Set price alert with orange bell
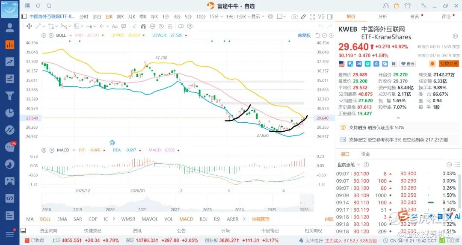 pos(432,64)
